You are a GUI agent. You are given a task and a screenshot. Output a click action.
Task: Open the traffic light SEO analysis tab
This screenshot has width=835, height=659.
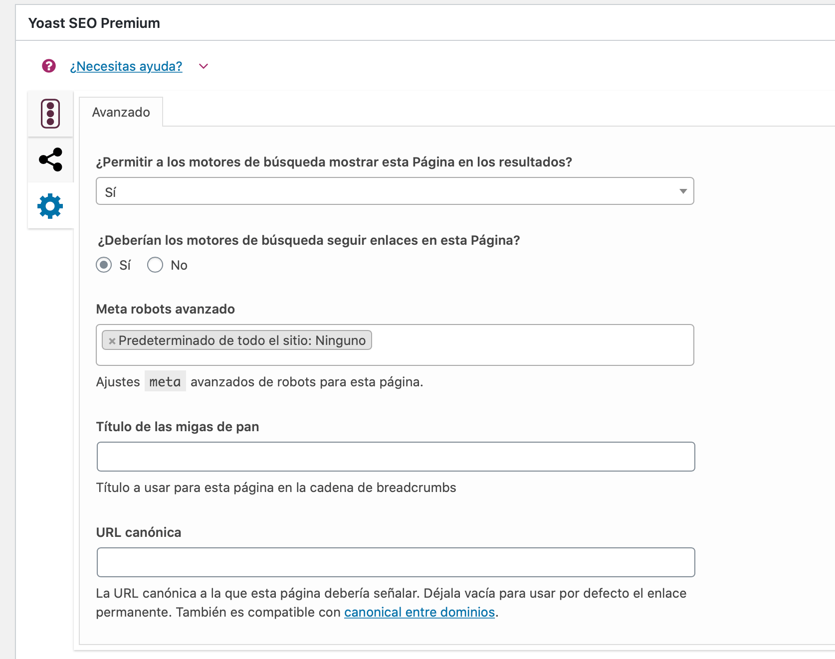point(50,114)
